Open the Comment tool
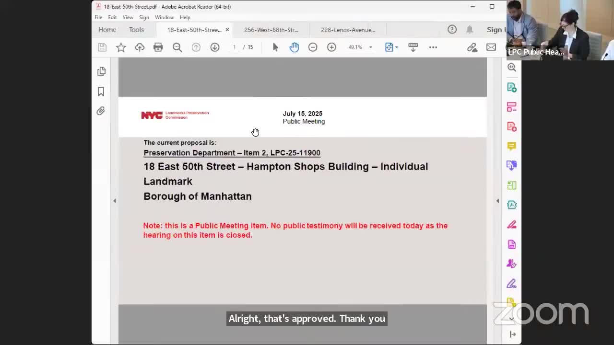Image resolution: width=614 pixels, height=345 pixels. pyautogui.click(x=512, y=146)
